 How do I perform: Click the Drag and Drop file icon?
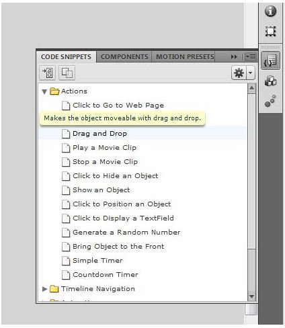point(66,134)
